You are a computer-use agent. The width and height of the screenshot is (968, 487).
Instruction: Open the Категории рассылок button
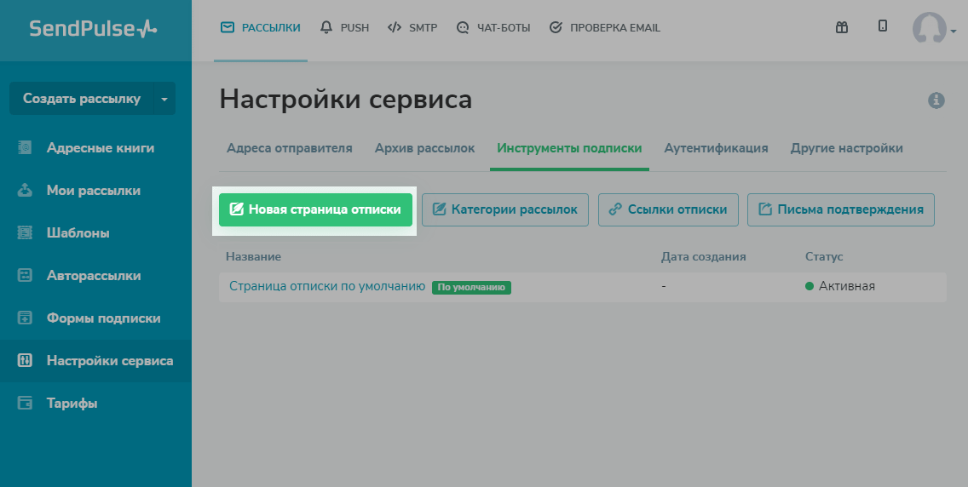pos(505,209)
